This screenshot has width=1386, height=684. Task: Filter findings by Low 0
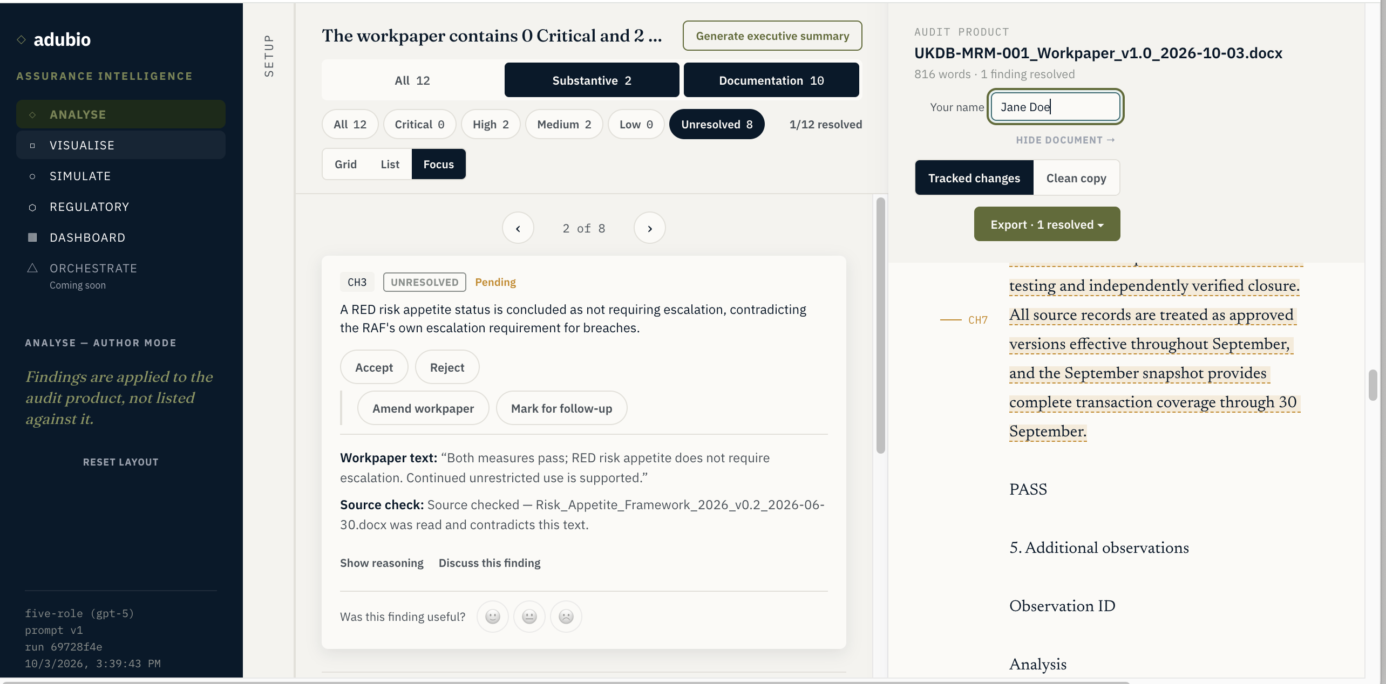tap(636, 125)
